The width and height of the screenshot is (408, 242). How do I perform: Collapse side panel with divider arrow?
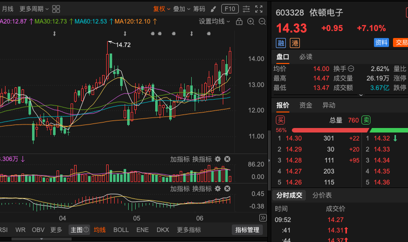[269, 160]
